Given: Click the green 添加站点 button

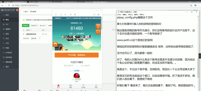Looking at the screenshot, I should 26,26.
